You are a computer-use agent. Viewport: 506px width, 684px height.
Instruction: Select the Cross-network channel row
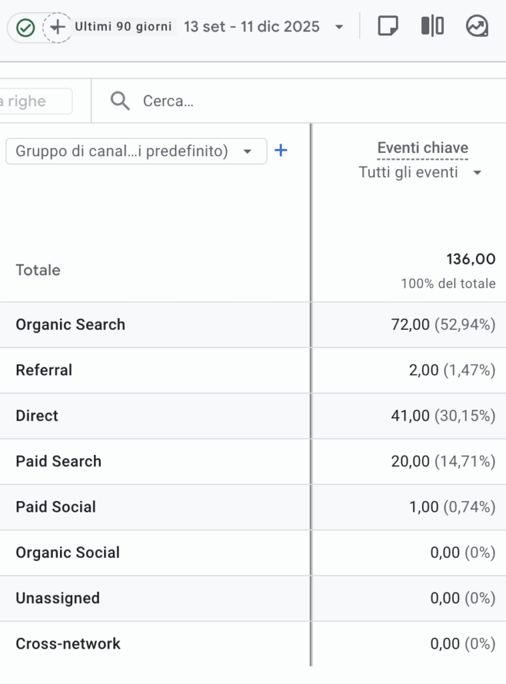point(68,644)
